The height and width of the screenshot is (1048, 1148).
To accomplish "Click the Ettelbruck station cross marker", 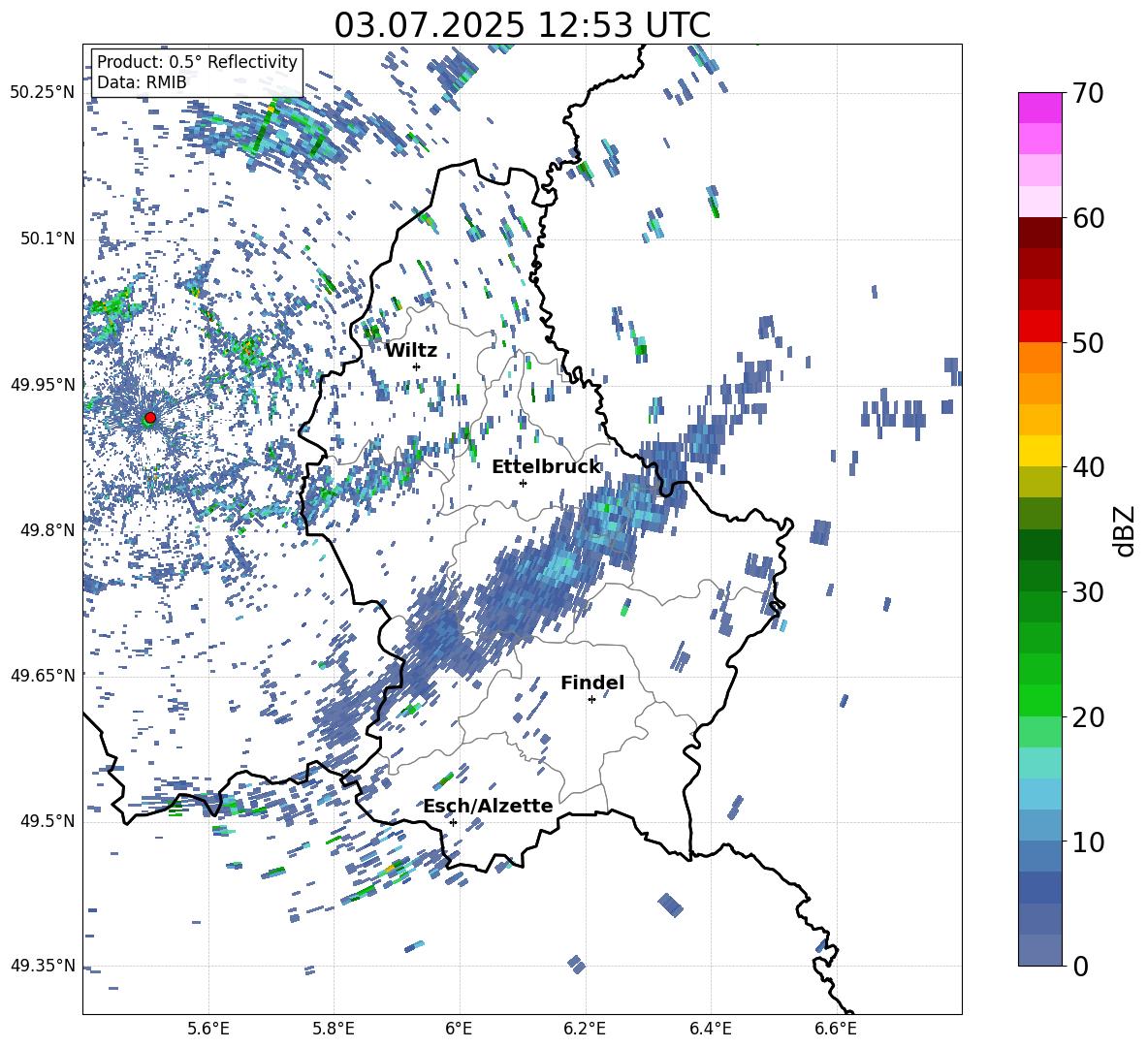I will coord(523,483).
